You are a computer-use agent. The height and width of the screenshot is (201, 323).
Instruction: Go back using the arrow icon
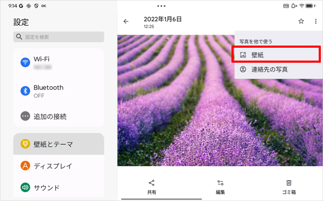tap(126, 21)
